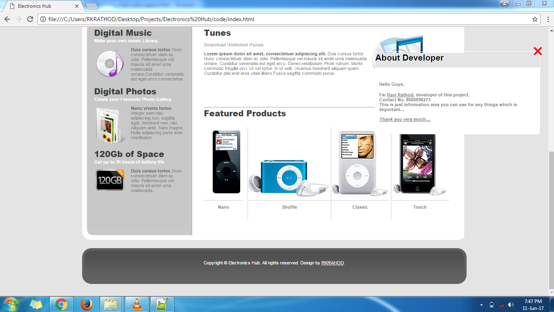
Task: Click the Classic product label
Action: (x=360, y=207)
